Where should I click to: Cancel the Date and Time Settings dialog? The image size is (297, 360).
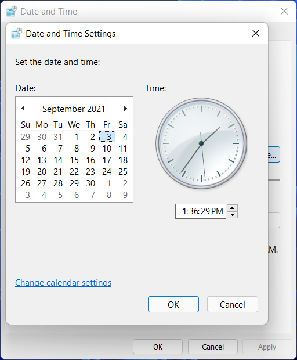tap(233, 304)
